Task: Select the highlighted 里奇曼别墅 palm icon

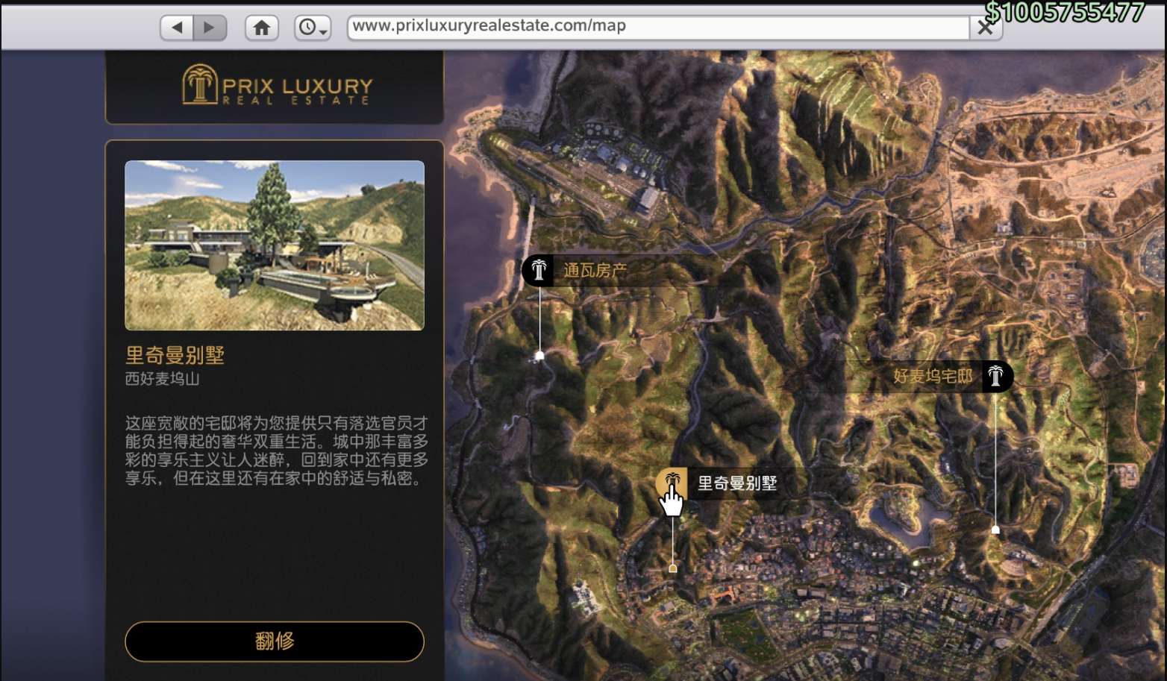Action: pos(671,482)
